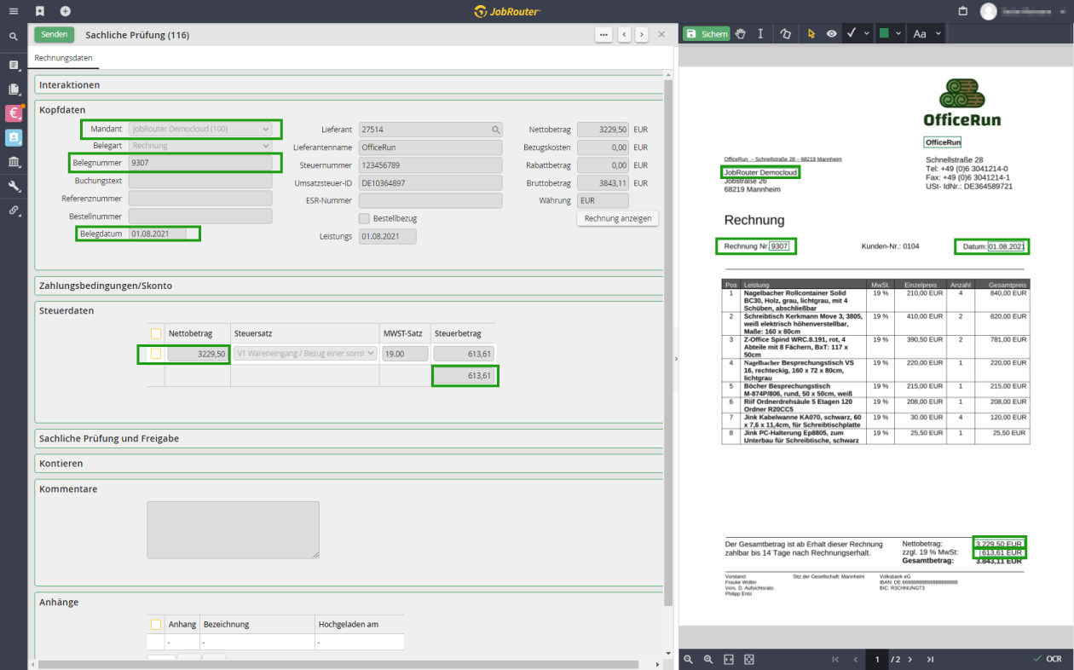Jump to last page in viewer
Viewport: 1074px width, 670px height.
coord(930,659)
